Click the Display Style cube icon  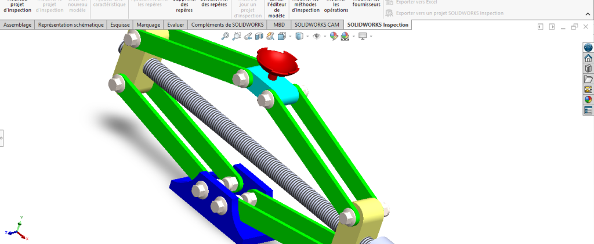point(299,36)
